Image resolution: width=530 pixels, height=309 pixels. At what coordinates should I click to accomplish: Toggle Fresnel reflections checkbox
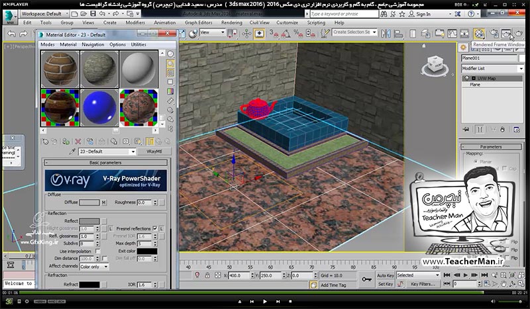[x=155, y=229]
